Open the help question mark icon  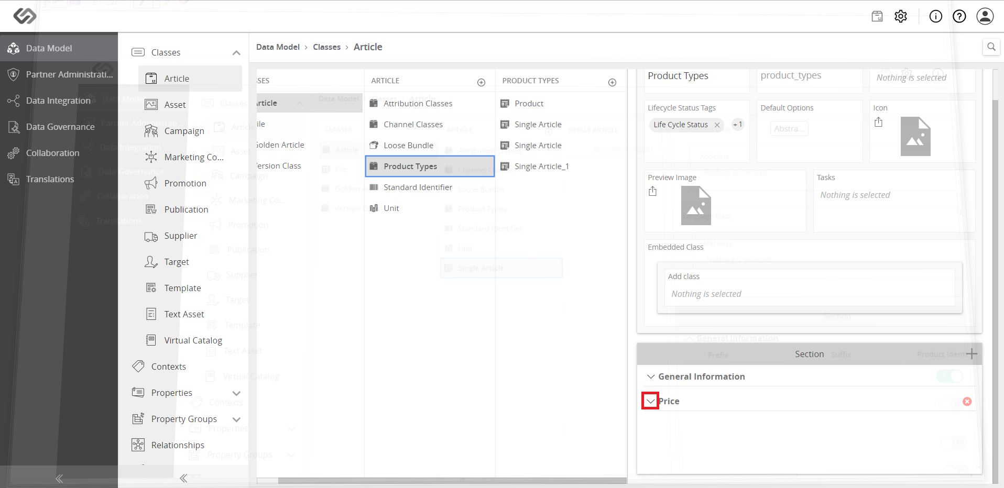click(x=959, y=16)
